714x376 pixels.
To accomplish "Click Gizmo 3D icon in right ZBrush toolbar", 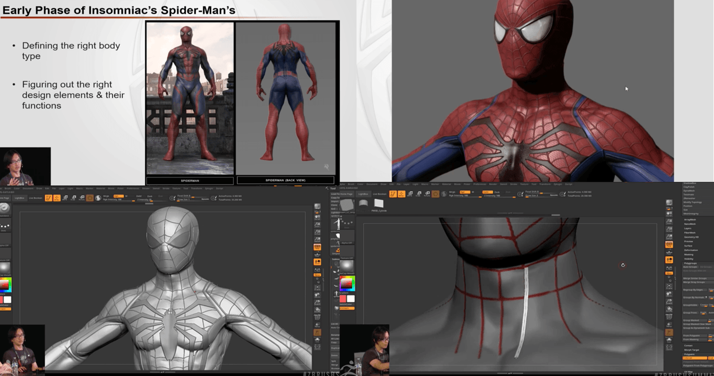I will tap(436, 194).
